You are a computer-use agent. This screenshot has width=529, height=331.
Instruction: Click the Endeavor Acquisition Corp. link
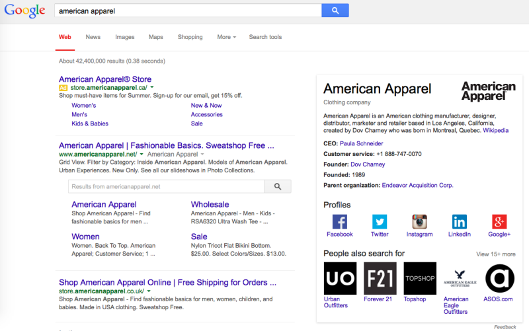point(418,186)
